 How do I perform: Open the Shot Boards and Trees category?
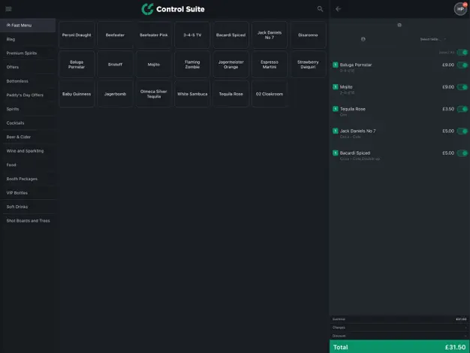pyautogui.click(x=28, y=221)
